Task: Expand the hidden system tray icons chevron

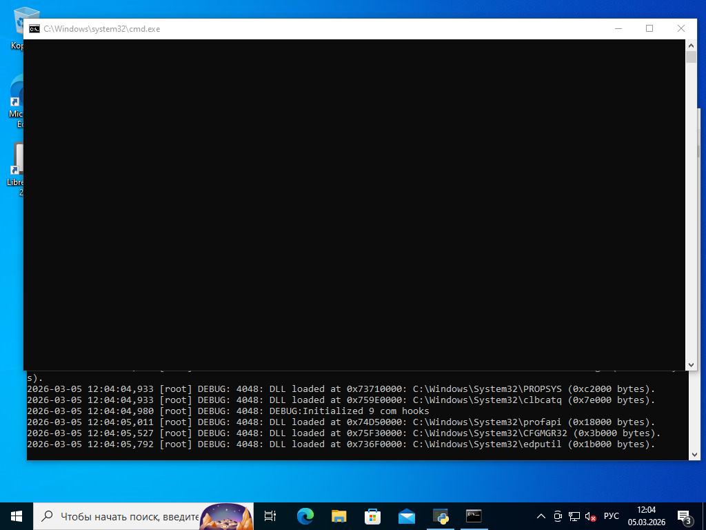Action: click(x=541, y=516)
